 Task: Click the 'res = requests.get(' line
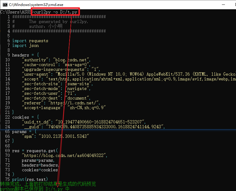35,151
